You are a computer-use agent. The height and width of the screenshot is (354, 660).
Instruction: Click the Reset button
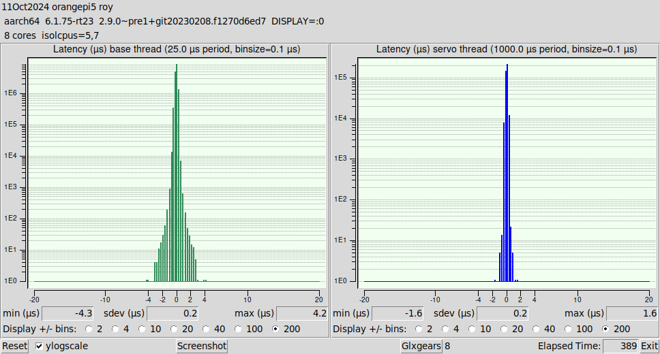pyautogui.click(x=15, y=346)
